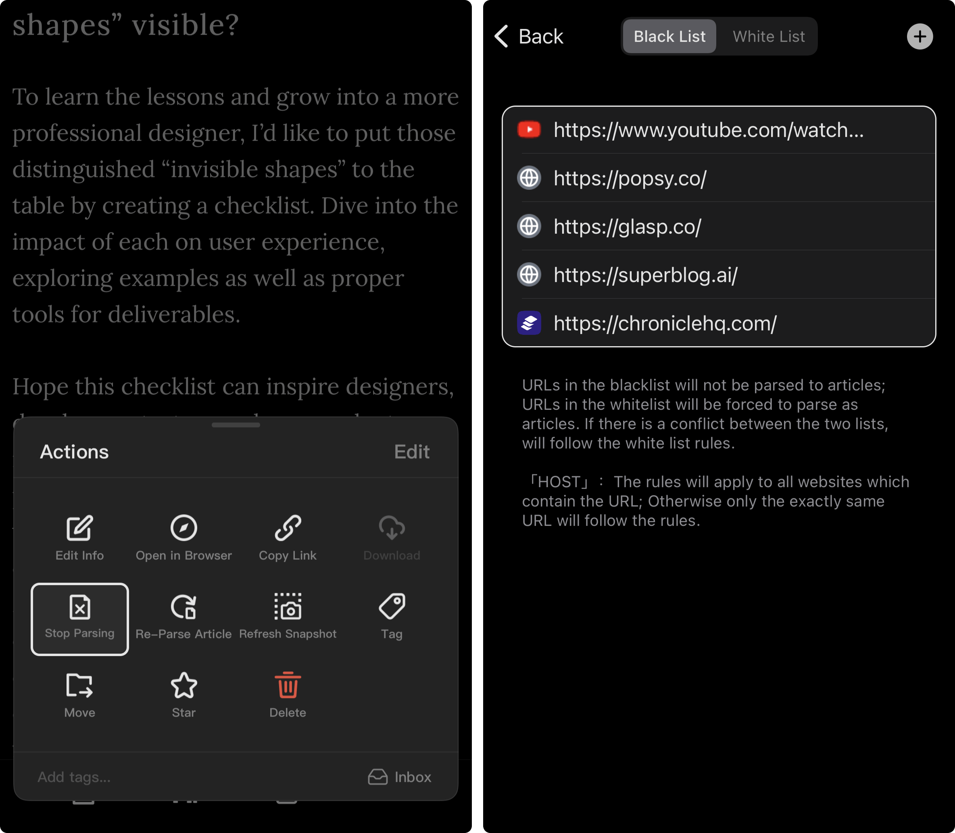The width and height of the screenshot is (955, 833).
Task: Switch to the White List tab
Action: click(768, 36)
